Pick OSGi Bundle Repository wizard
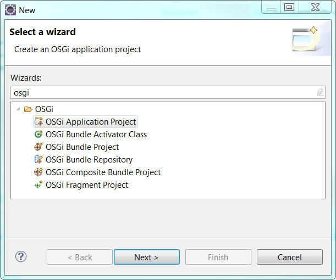 (89, 160)
